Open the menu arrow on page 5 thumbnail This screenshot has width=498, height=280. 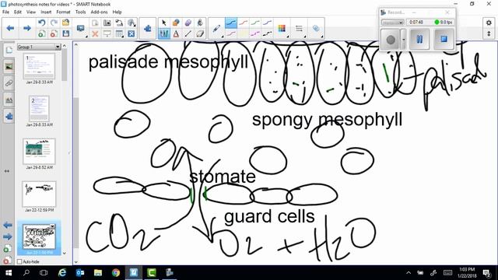pyautogui.click(x=52, y=226)
